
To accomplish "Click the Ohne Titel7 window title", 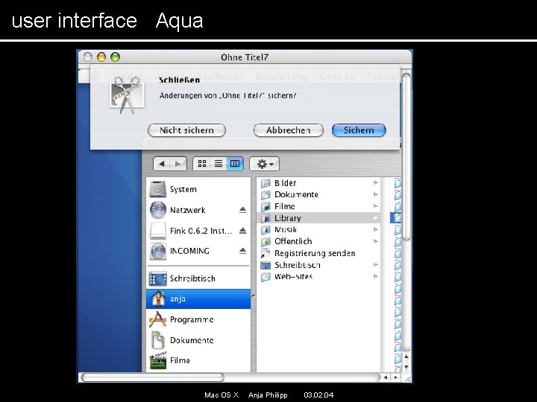I will coord(245,57).
